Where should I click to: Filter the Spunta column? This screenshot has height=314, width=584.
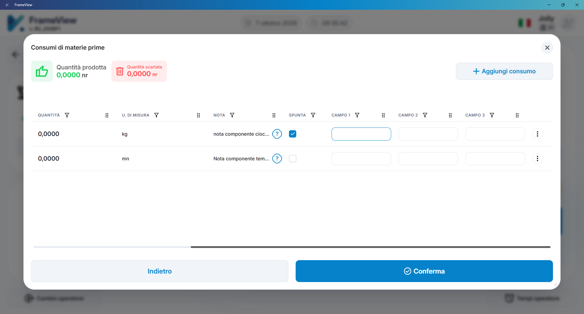tap(313, 115)
